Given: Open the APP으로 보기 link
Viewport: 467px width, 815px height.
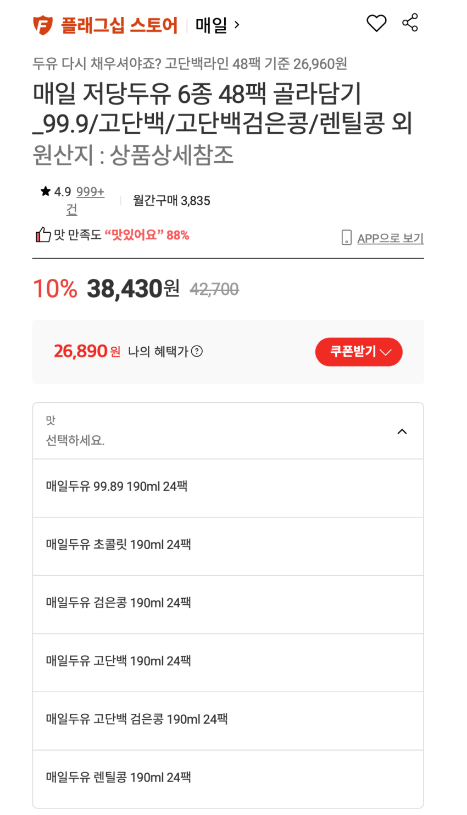Looking at the screenshot, I should click(x=390, y=238).
